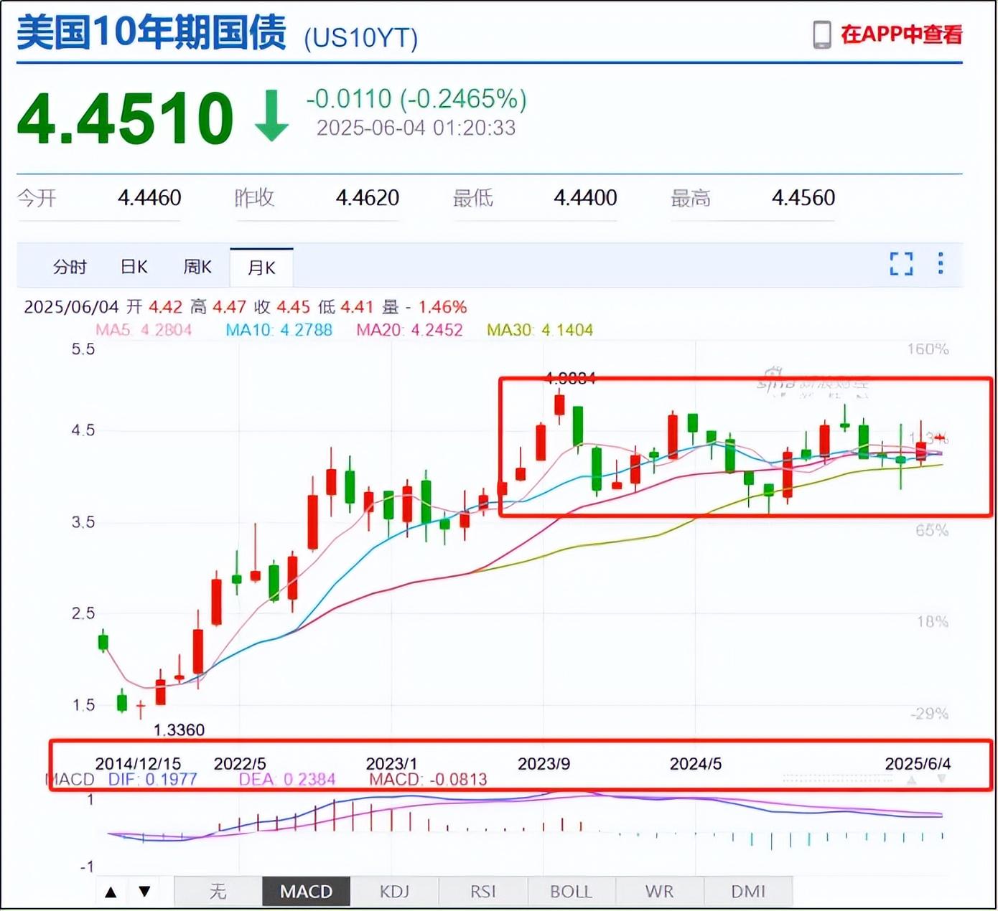Click the 2025/06/04 candle data line
This screenshot has height=911, width=998.
pos(246,307)
